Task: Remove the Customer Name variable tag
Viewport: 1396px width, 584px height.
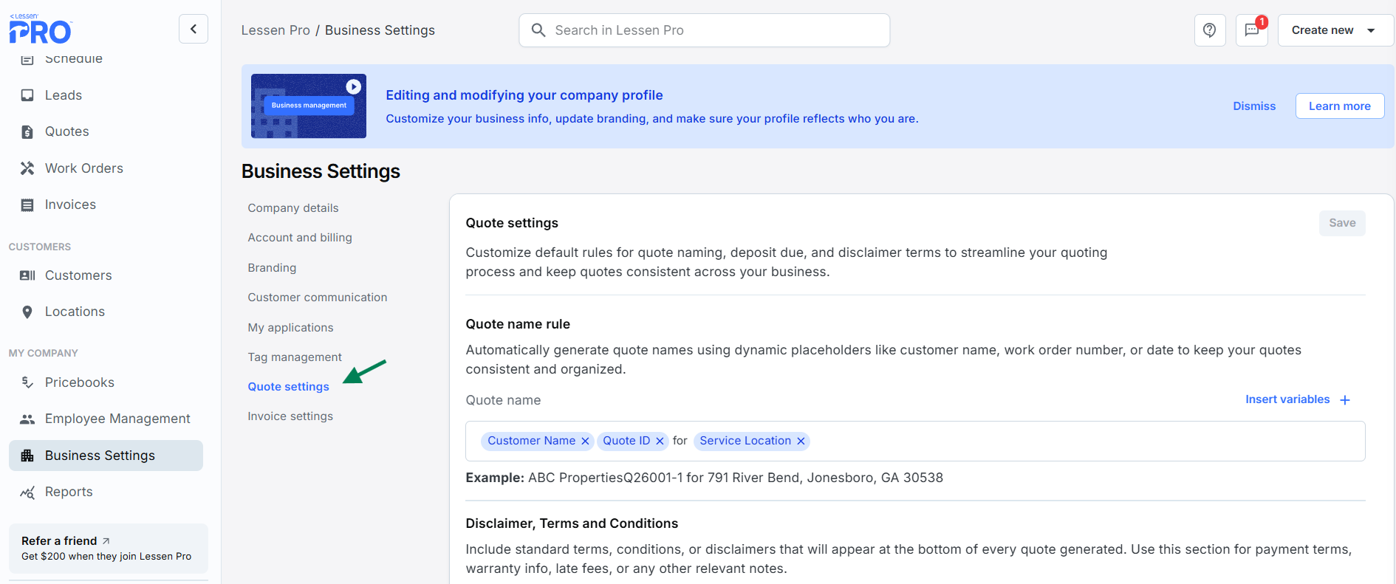Action: (585, 442)
